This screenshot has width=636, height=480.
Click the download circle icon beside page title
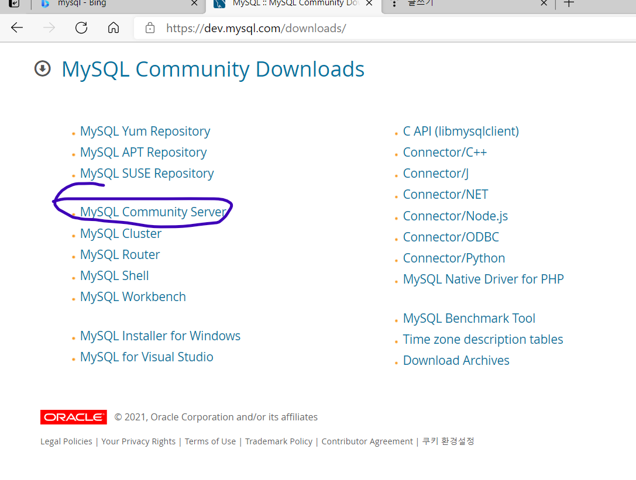click(x=43, y=68)
